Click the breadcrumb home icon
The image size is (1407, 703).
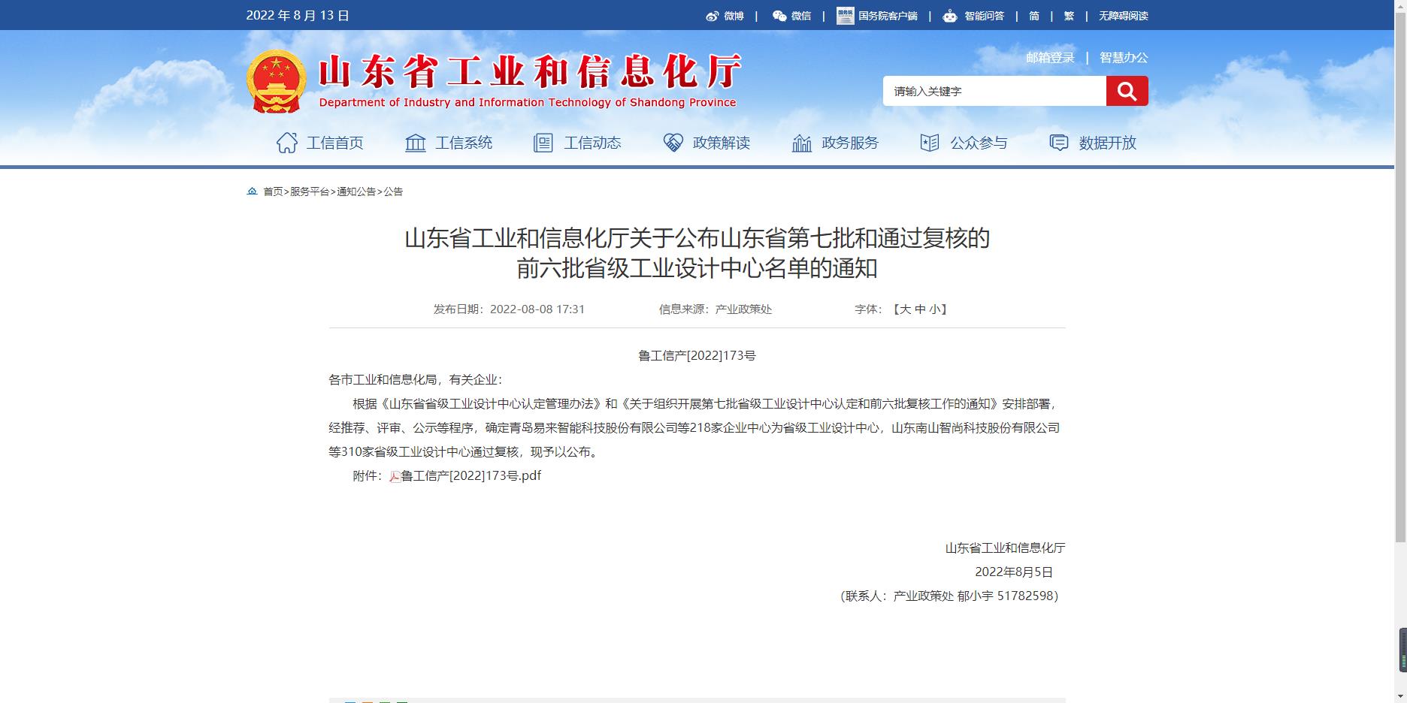coord(252,192)
